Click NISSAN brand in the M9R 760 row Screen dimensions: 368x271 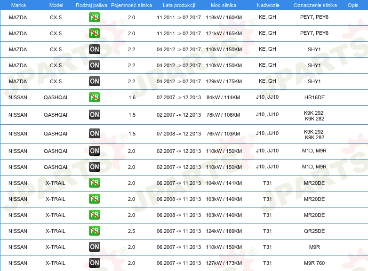click(18, 263)
